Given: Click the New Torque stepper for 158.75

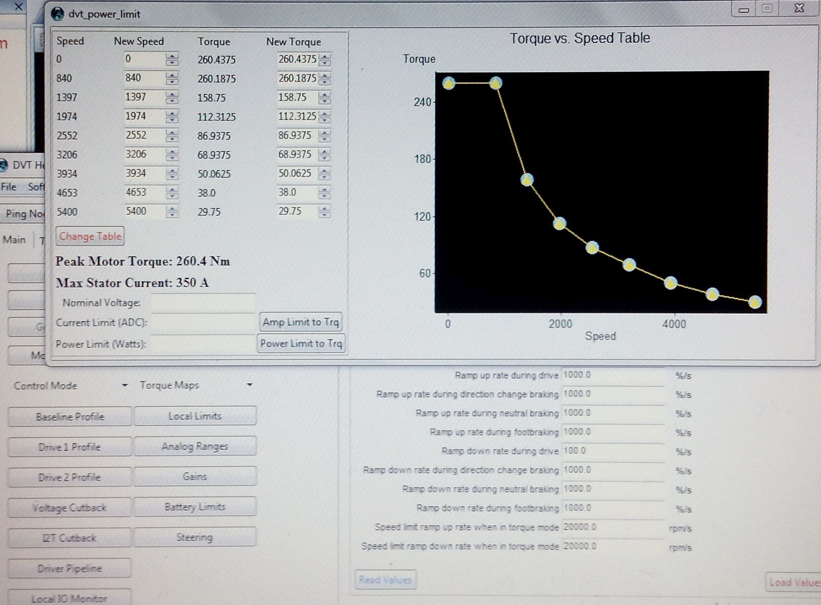Looking at the screenshot, I should (325, 98).
